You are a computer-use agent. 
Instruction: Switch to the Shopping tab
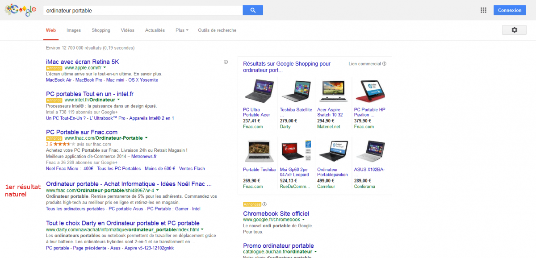(x=101, y=30)
